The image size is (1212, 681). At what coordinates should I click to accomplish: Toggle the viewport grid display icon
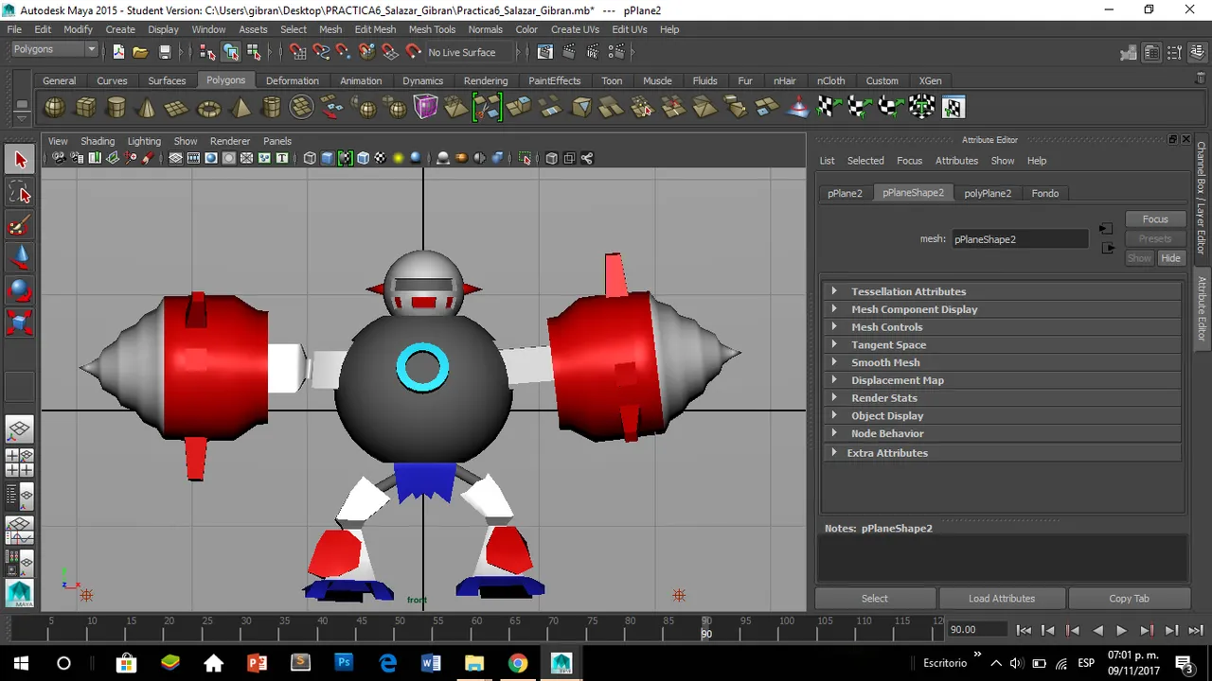click(x=176, y=159)
